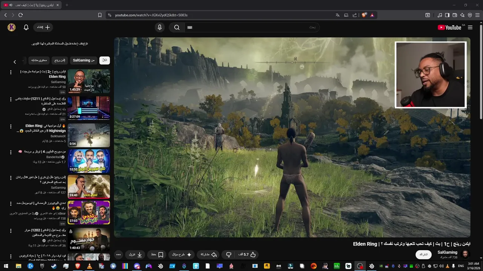Open the SalGaming channel name link
The image size is (483, 271).
[x=447, y=252]
